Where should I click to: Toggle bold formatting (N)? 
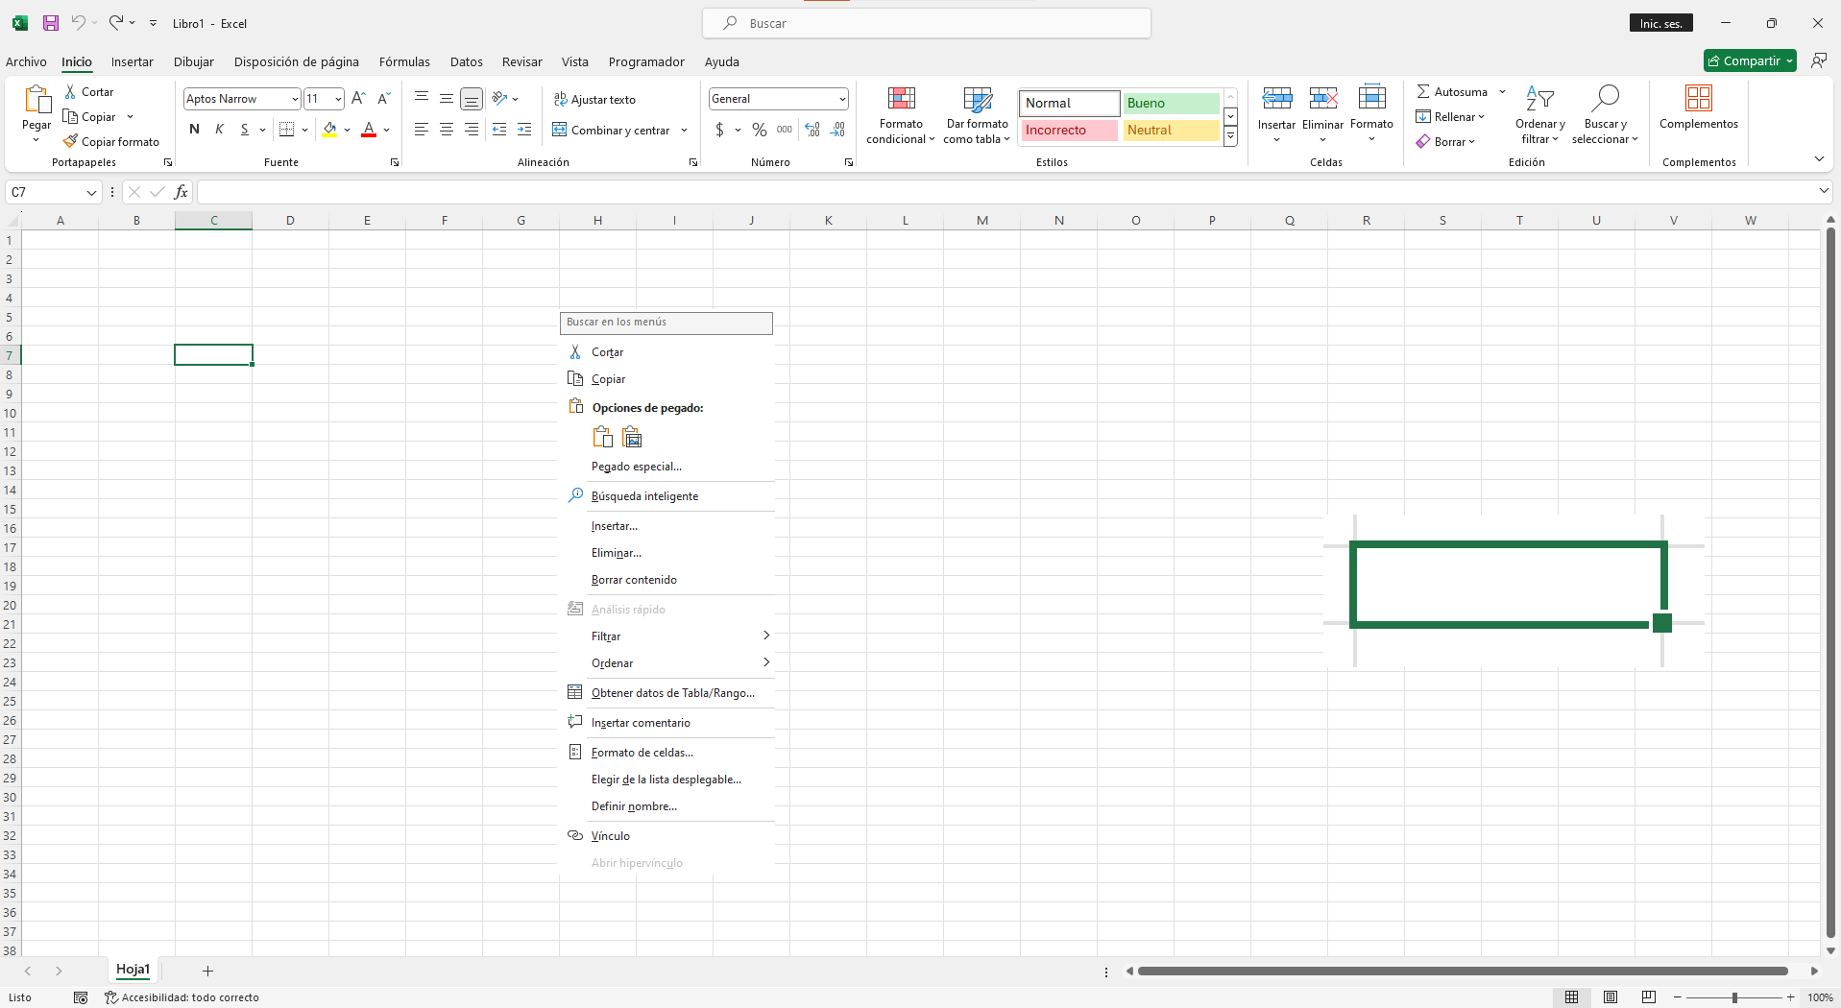click(x=194, y=130)
